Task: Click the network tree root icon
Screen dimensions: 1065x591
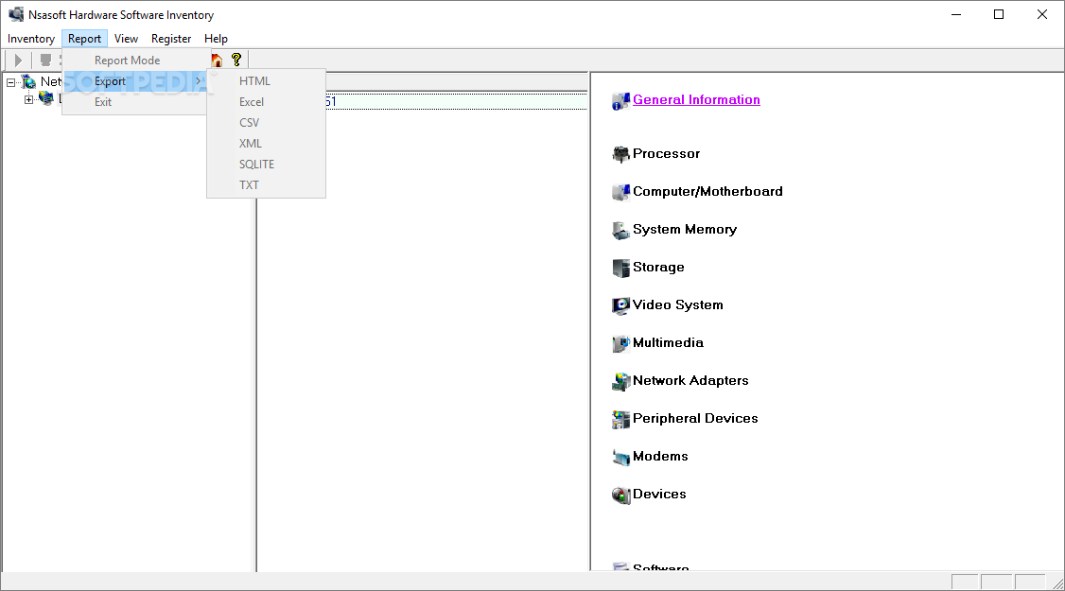Action: 28,82
